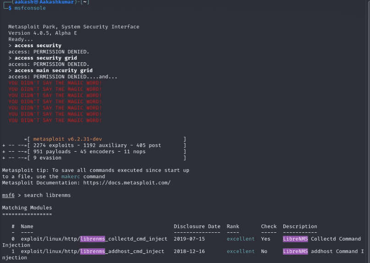This screenshot has height=263, width=370.
Task: Click the 'Check' column header
Action: pyautogui.click(x=269, y=226)
